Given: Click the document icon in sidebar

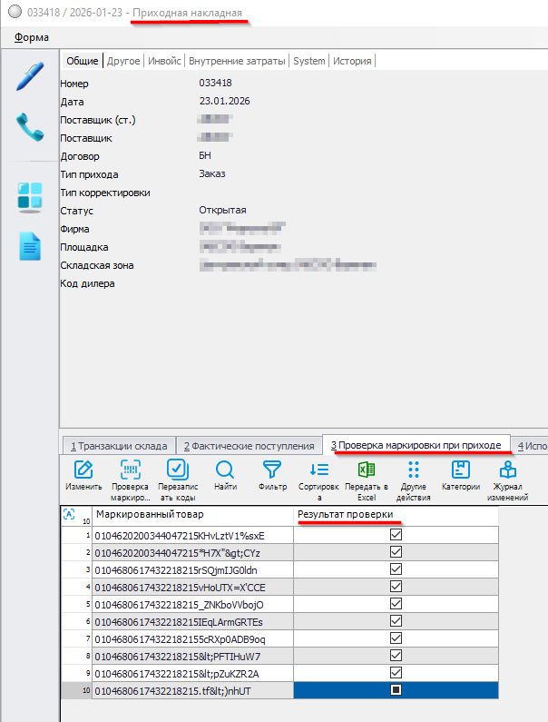Looking at the screenshot, I should [30, 246].
